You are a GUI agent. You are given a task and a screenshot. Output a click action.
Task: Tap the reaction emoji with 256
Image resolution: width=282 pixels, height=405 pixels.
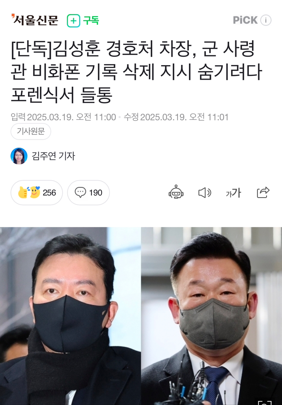pos(37,192)
